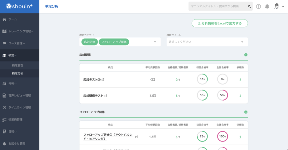
Task: Collapse the フォローアップ研修 section
Action: click(x=246, y=112)
